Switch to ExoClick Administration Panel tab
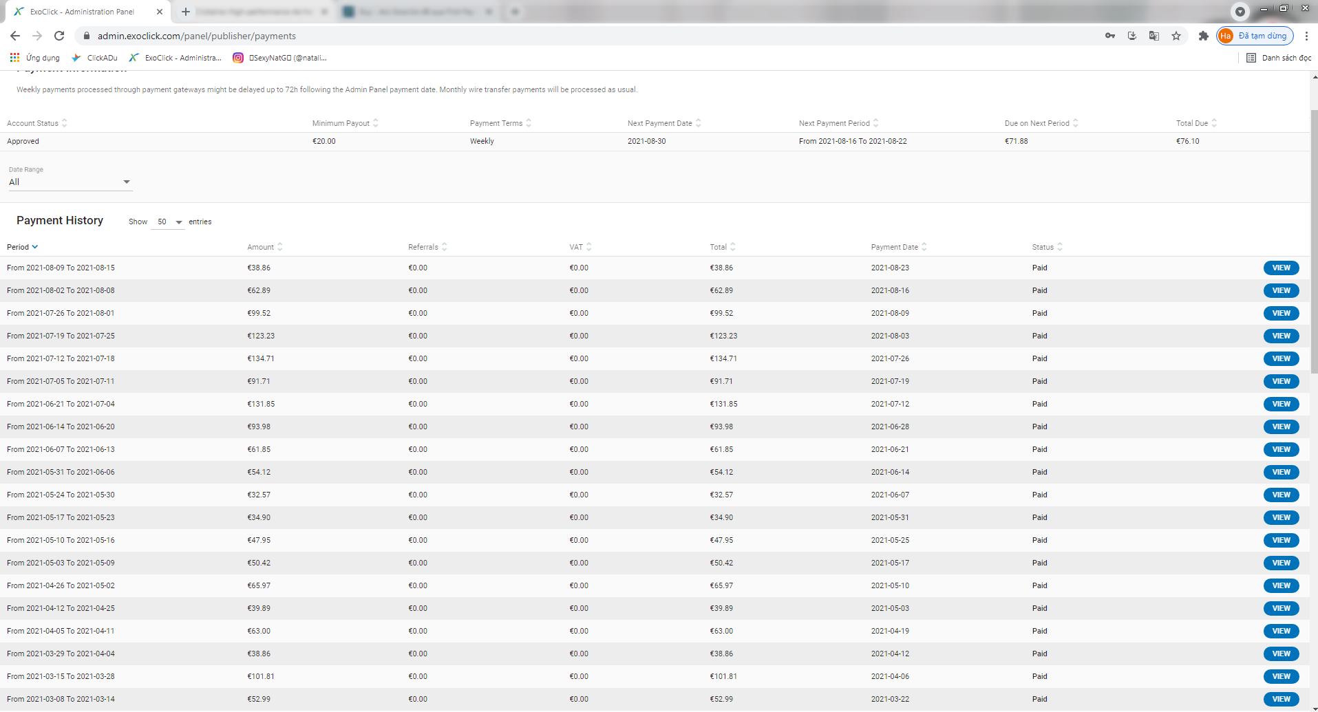 coord(83,12)
